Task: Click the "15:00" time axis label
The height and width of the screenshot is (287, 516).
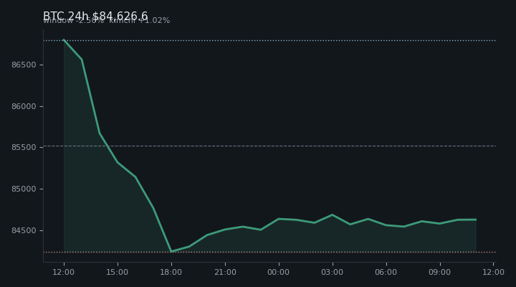Action: [117, 272]
